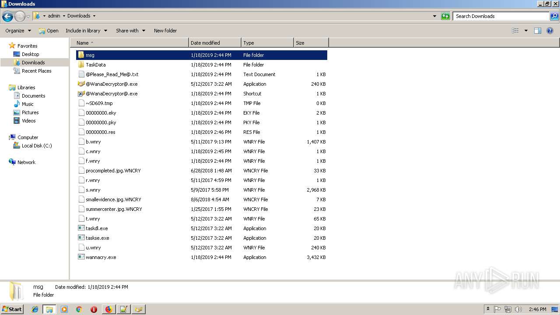
Task: Change your view icon in toolbar
Action: [515, 31]
